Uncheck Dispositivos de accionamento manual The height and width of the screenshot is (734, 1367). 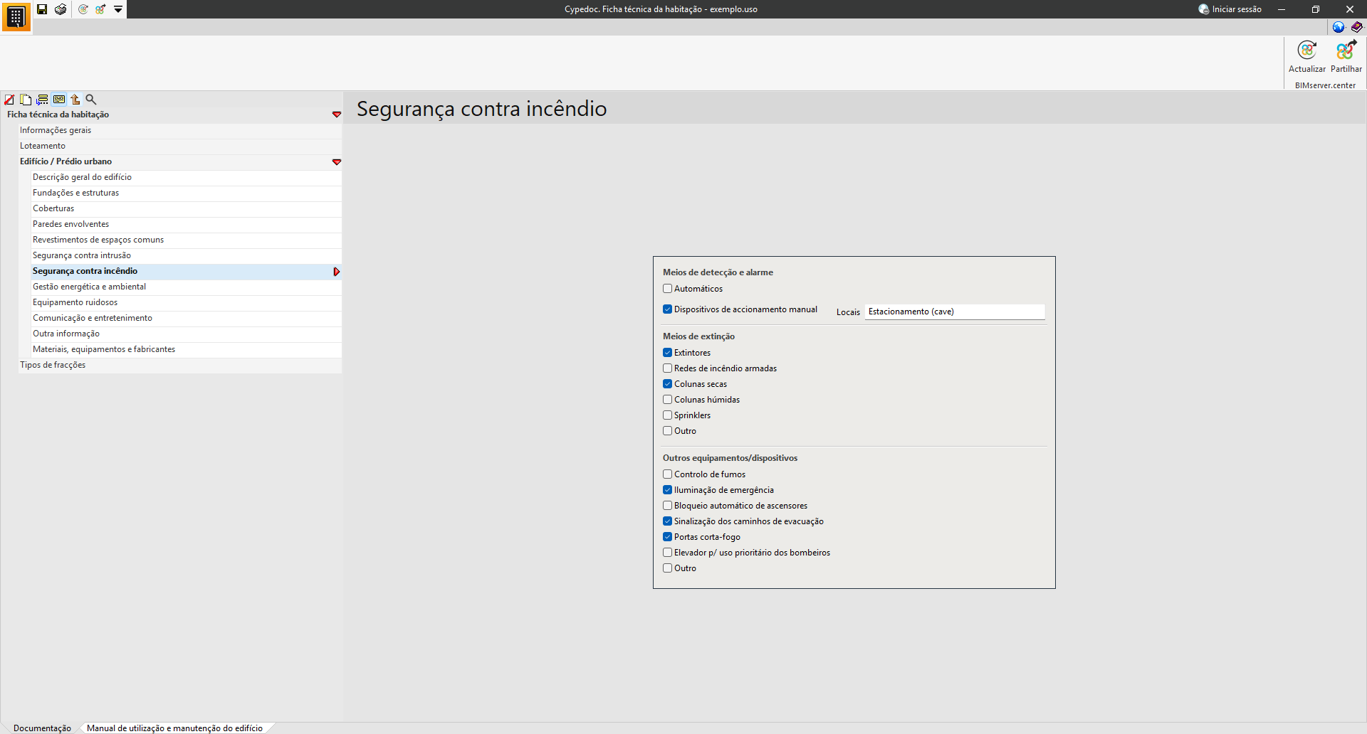pos(668,309)
